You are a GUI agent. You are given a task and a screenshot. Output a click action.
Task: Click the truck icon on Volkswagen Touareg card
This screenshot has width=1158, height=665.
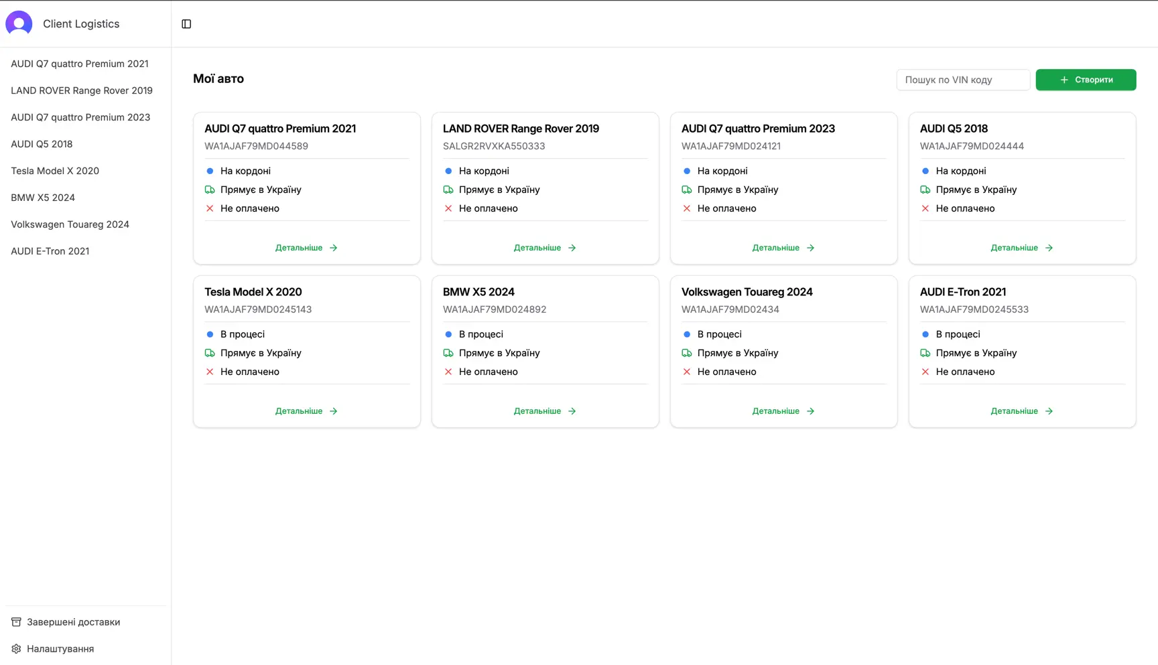tap(687, 353)
